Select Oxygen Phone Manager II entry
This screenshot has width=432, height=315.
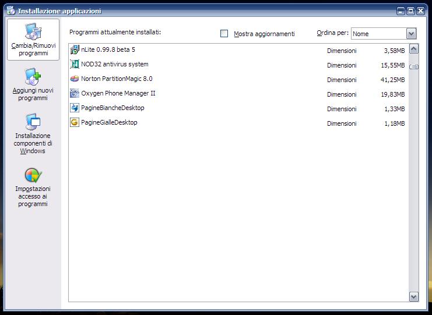tap(238, 94)
